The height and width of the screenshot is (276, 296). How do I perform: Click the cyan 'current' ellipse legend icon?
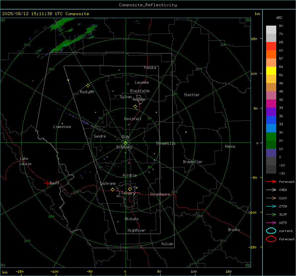click(x=271, y=231)
